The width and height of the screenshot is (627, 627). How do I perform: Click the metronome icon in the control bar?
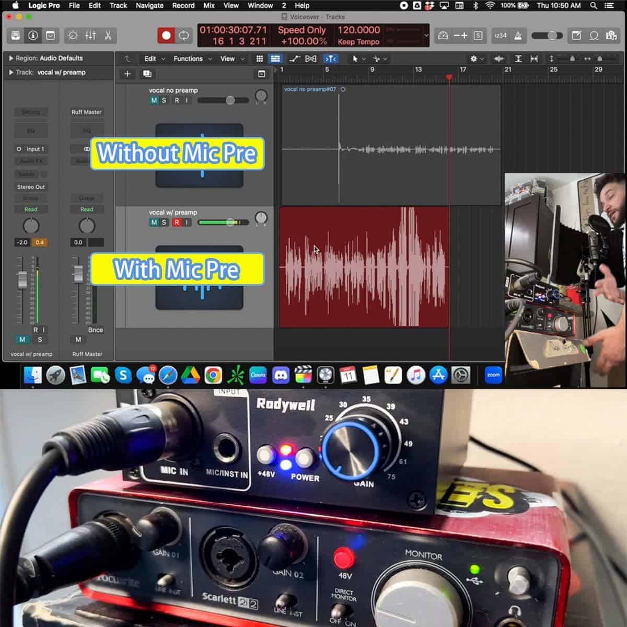518,36
